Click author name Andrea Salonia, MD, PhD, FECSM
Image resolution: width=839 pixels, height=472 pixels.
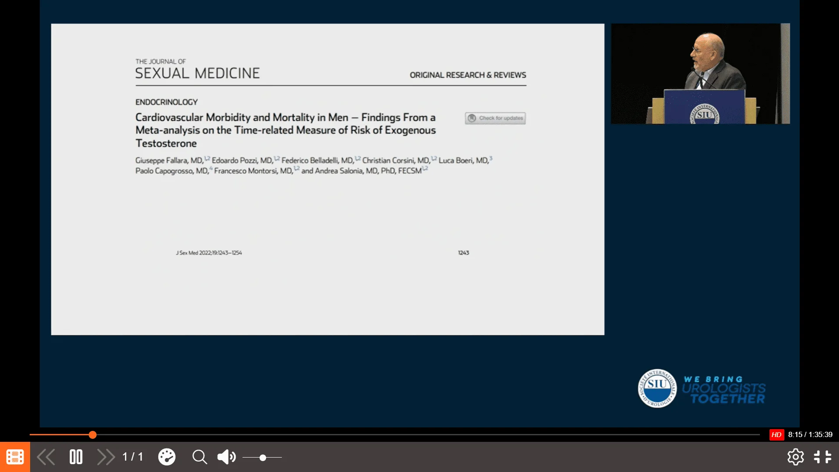point(368,171)
